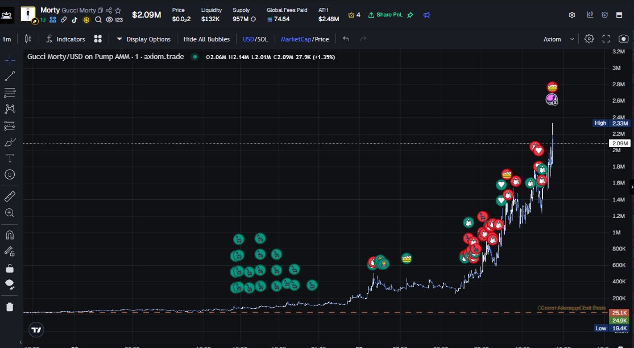
Task: Select the ruler Measure tool
Action: [x=10, y=196]
